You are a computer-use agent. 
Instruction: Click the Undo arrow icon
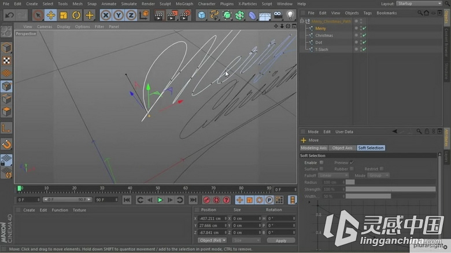pyautogui.click(x=9, y=15)
